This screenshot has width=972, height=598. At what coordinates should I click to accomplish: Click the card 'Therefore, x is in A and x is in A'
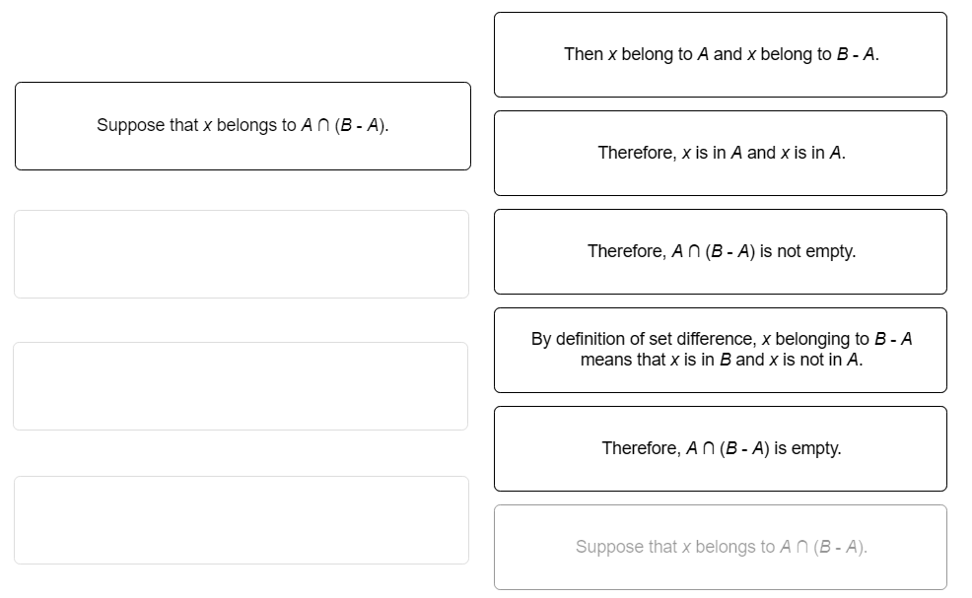tap(719, 153)
